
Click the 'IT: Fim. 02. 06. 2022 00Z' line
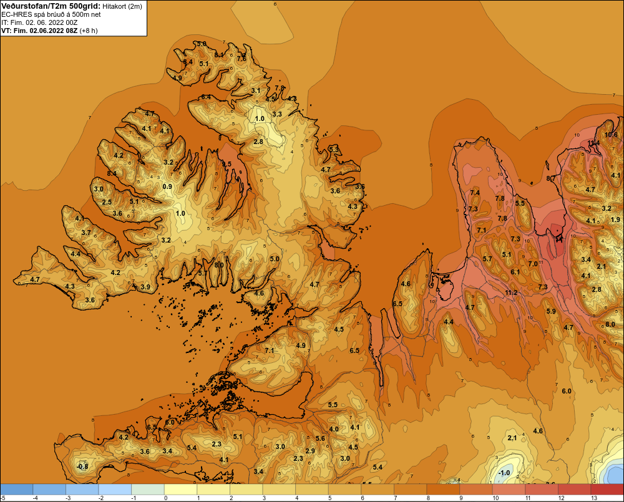point(39,22)
